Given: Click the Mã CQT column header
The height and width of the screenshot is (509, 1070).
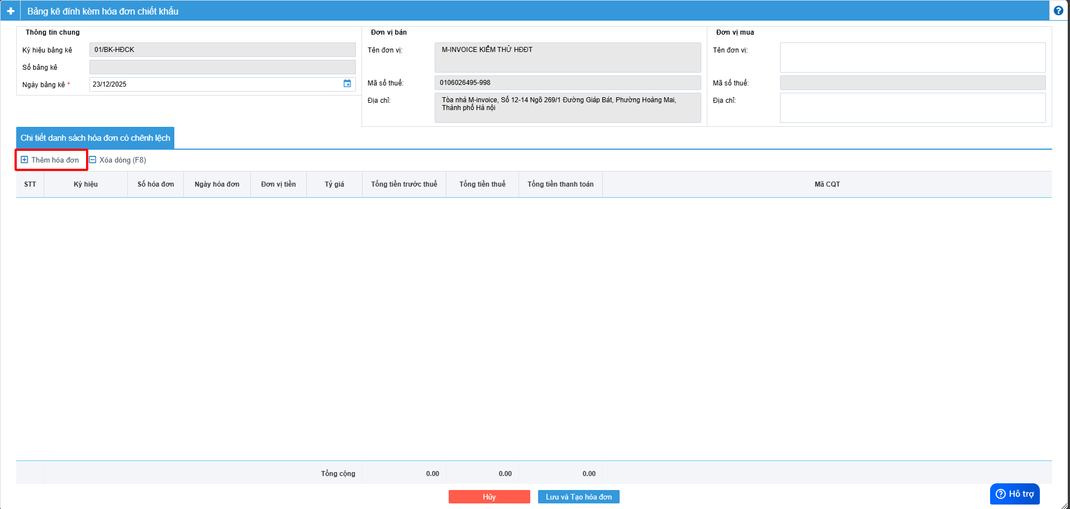Looking at the screenshot, I should tap(827, 184).
